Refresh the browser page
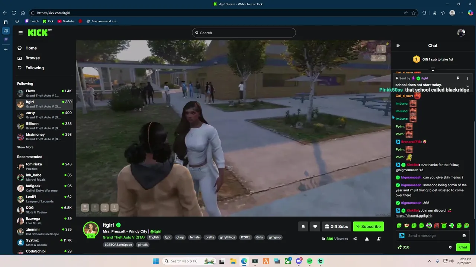 tap(14, 13)
